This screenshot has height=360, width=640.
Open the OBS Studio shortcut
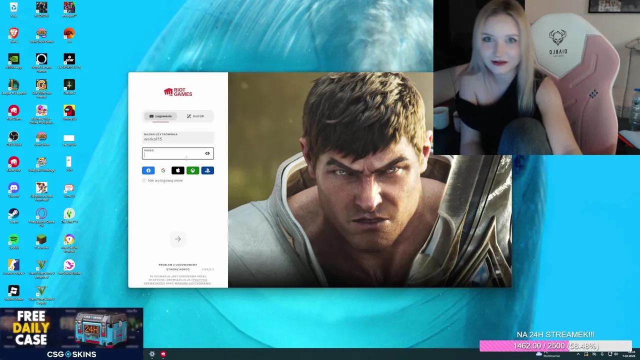tap(13, 138)
